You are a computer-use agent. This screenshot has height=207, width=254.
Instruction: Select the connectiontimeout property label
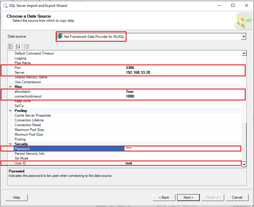click(x=28, y=96)
